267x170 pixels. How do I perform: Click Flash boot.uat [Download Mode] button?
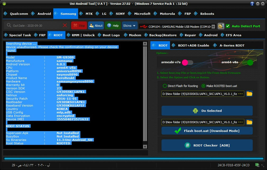click(x=207, y=131)
